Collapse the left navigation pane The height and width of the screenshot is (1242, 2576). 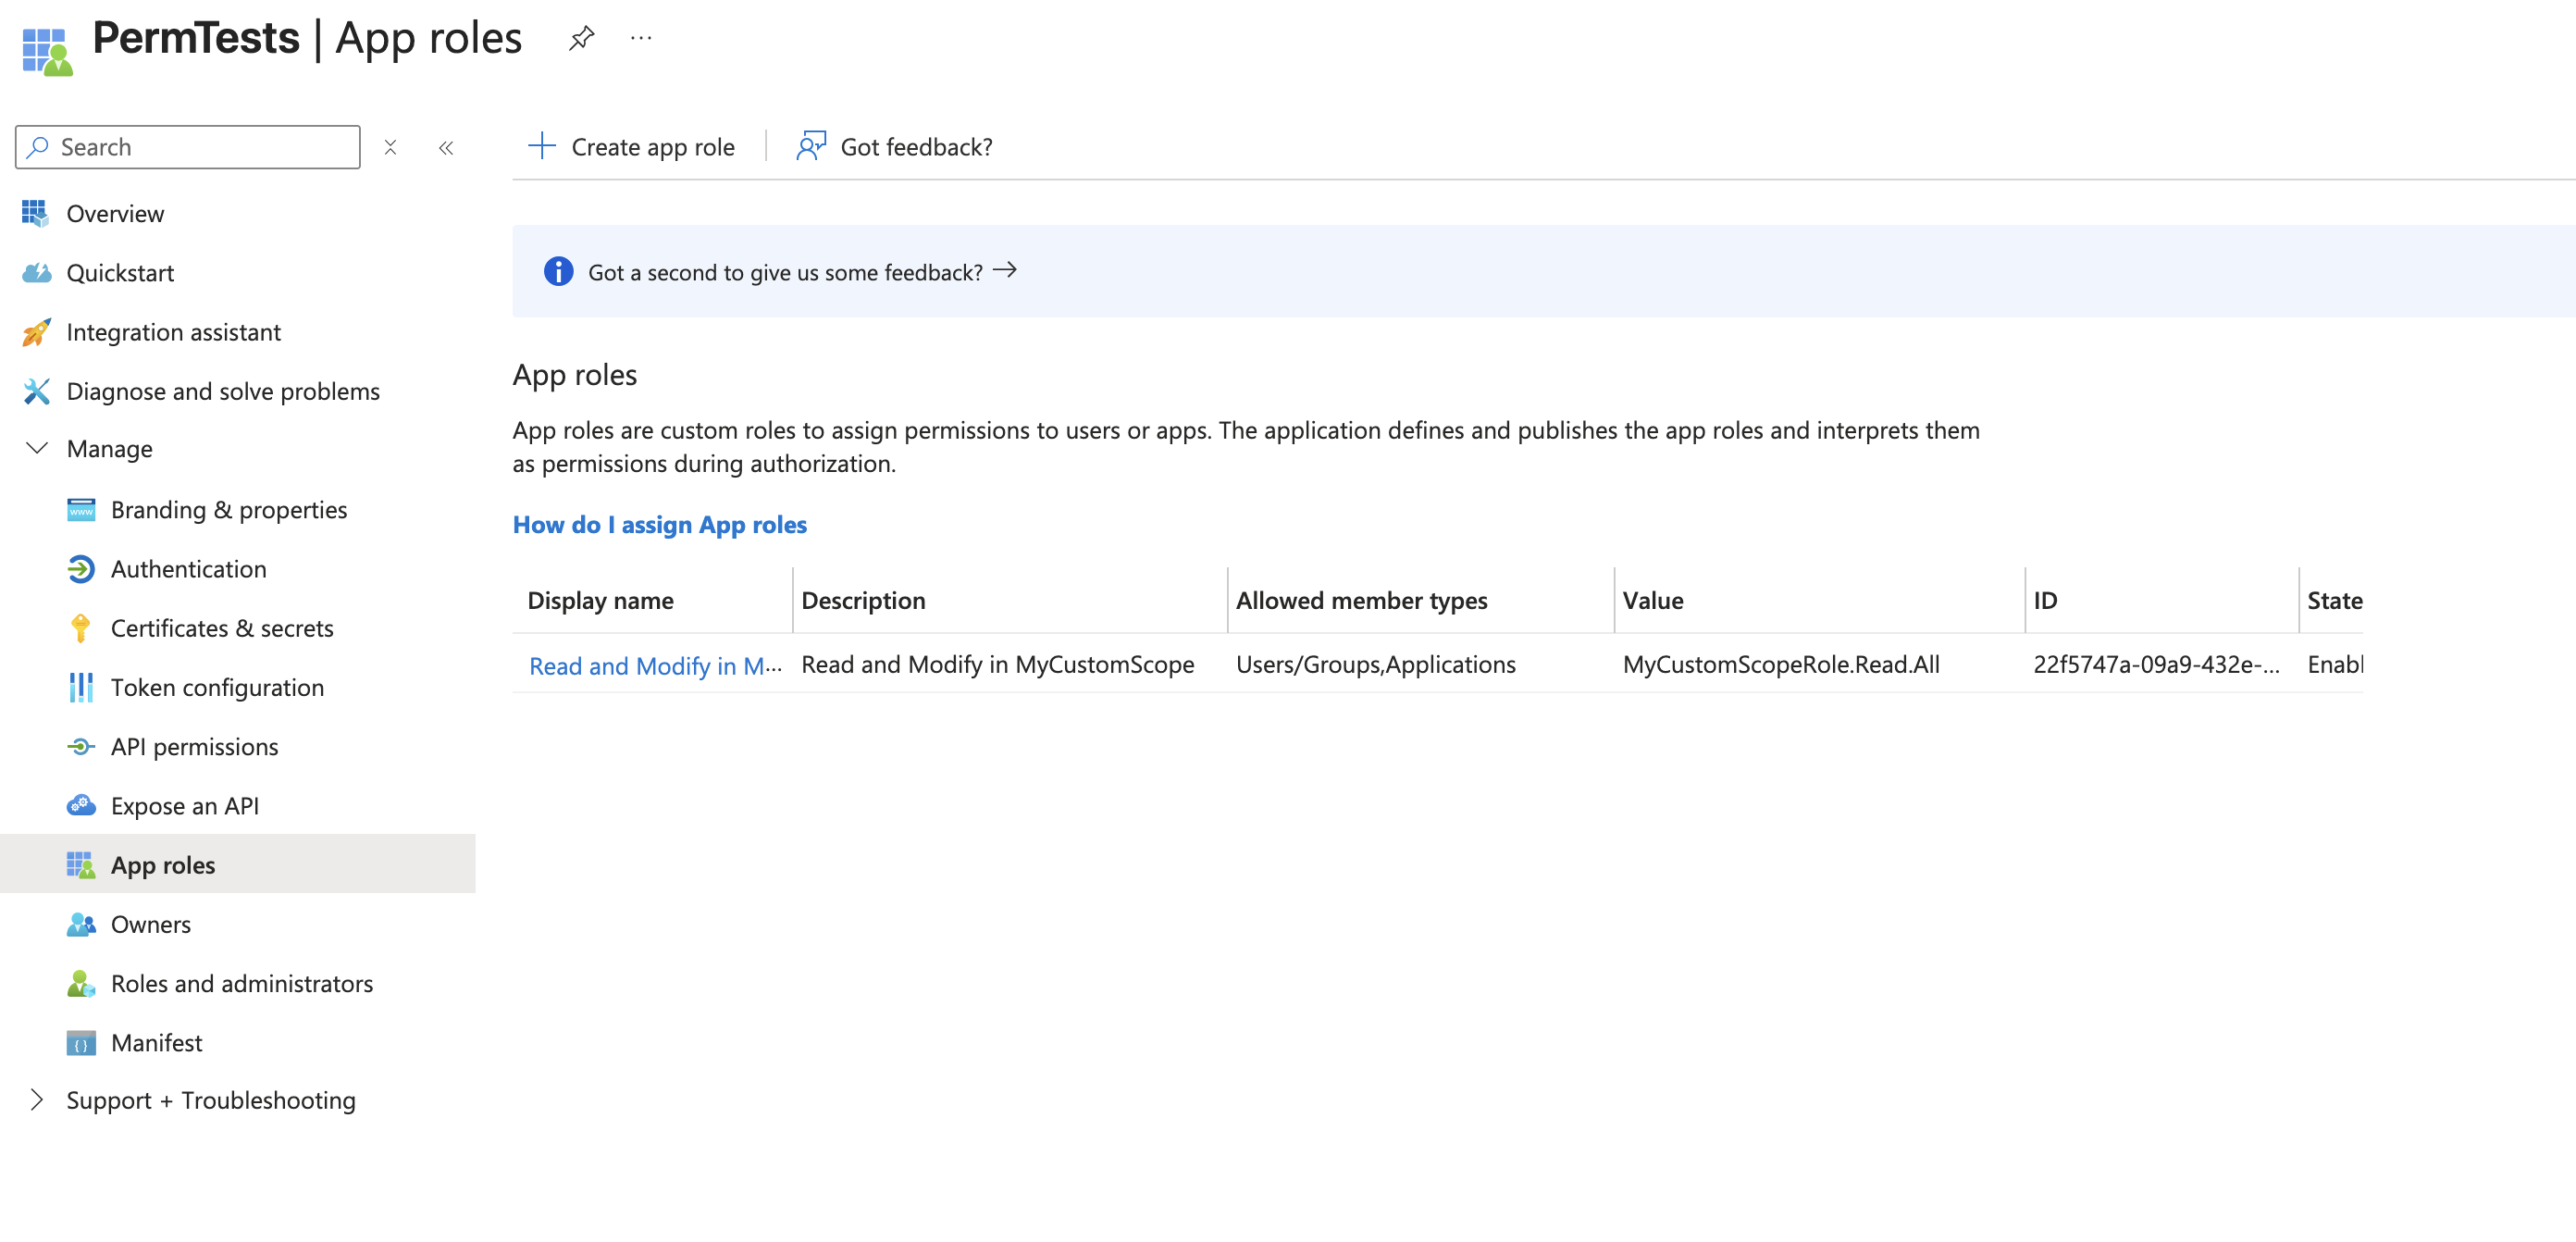(446, 147)
